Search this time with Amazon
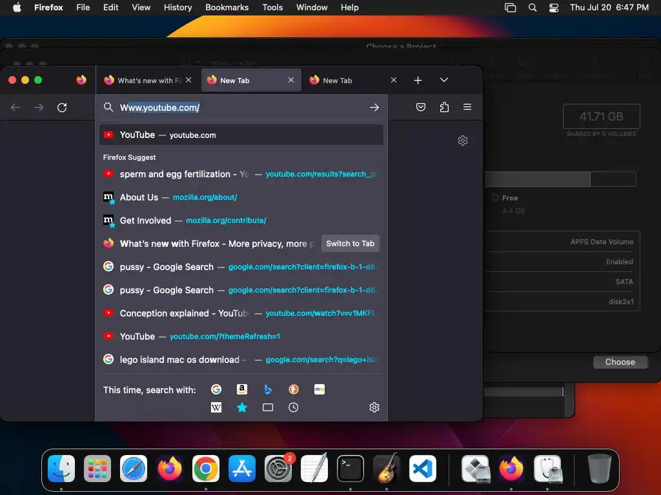661x495 pixels. (242, 389)
